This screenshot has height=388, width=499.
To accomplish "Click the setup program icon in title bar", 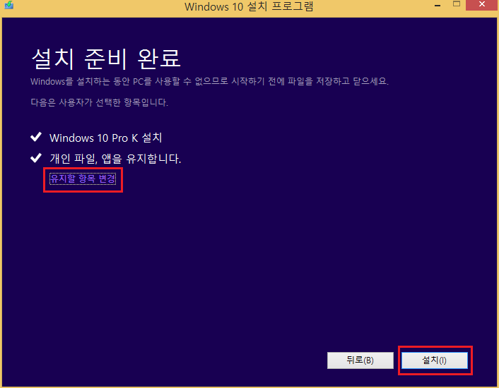I will tap(9, 5).
